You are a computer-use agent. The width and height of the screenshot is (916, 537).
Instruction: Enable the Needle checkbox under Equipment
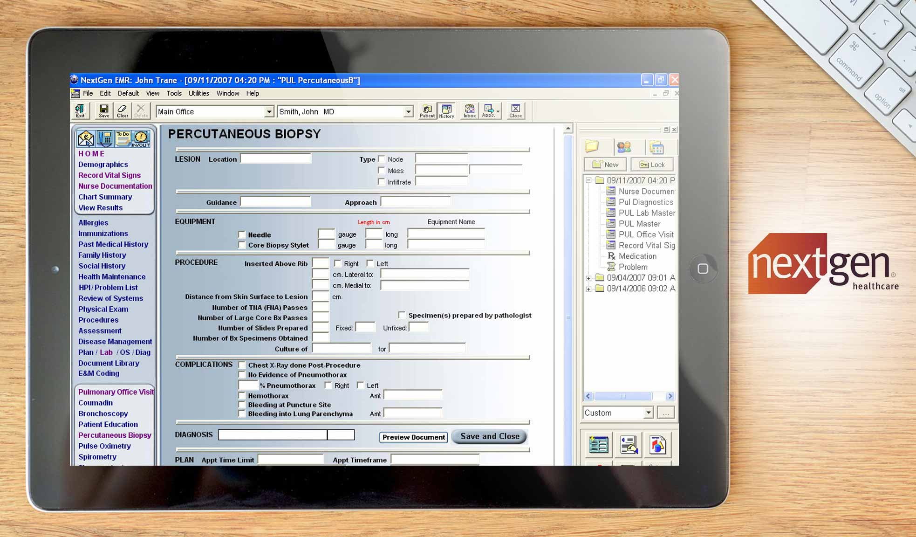pyautogui.click(x=242, y=234)
